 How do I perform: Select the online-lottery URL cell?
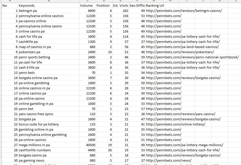click(175, 124)
